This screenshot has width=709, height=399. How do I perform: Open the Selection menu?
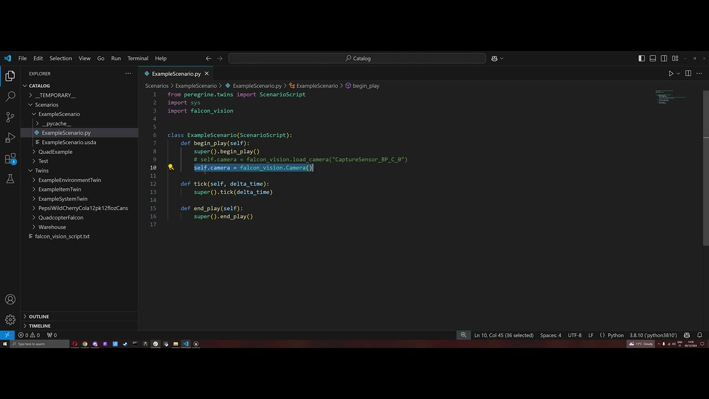(60, 58)
